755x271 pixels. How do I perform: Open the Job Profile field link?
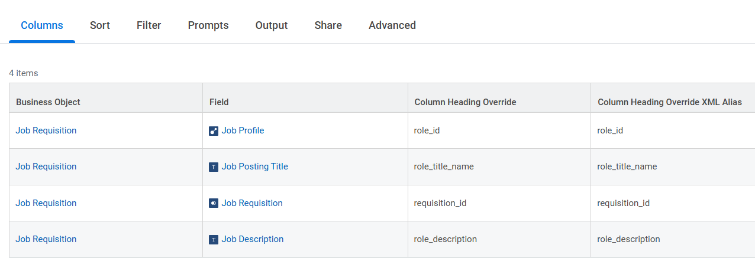click(x=243, y=130)
